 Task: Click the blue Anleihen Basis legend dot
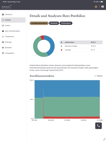pos(62,42)
